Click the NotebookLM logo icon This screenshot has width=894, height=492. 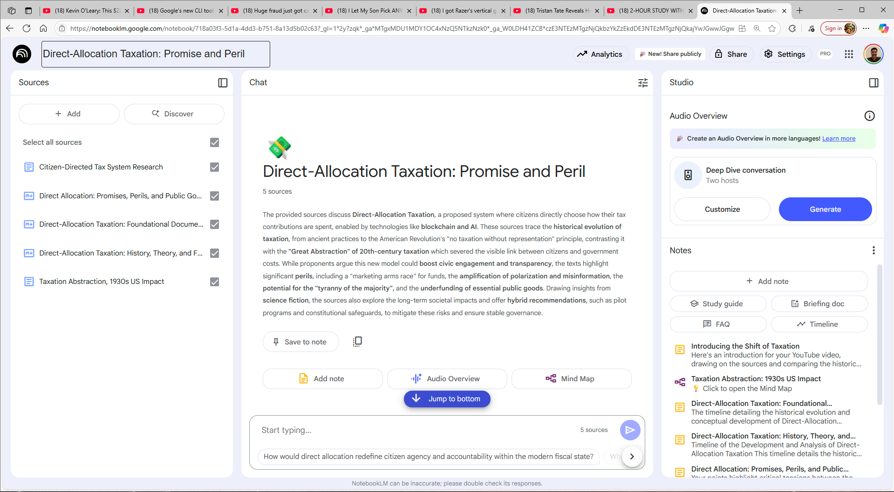tap(22, 54)
